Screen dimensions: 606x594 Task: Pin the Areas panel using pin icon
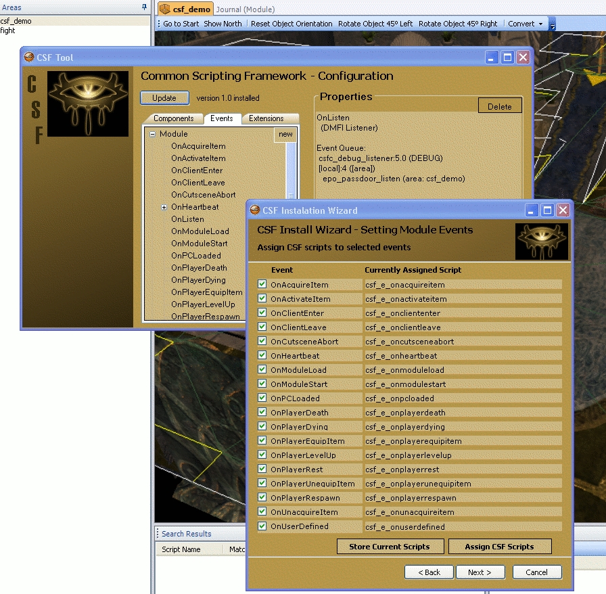click(143, 7)
